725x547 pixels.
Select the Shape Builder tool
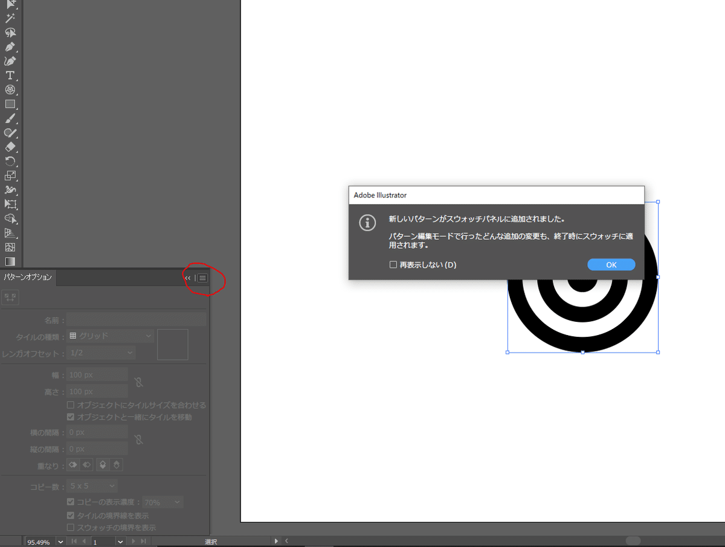coord(10,218)
